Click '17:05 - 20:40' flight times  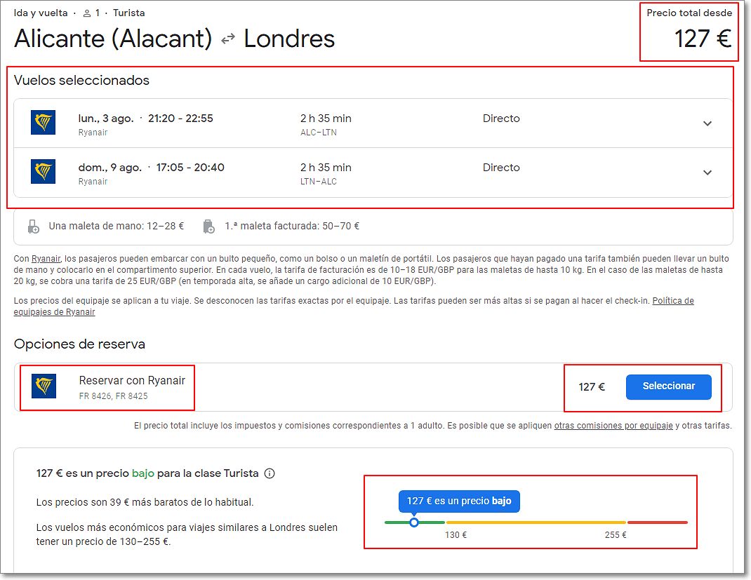point(190,167)
